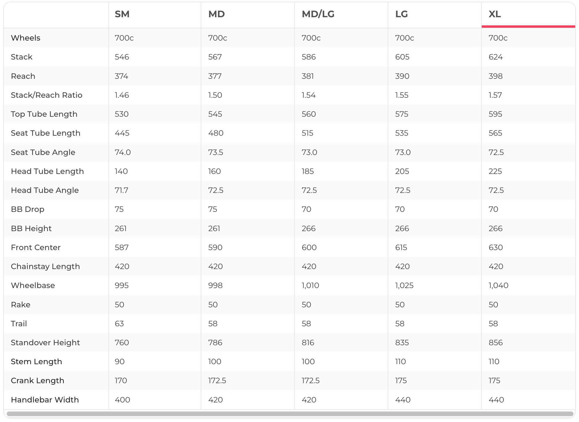The height and width of the screenshot is (422, 579).
Task: Select the SM size column header
Action: coord(122,14)
